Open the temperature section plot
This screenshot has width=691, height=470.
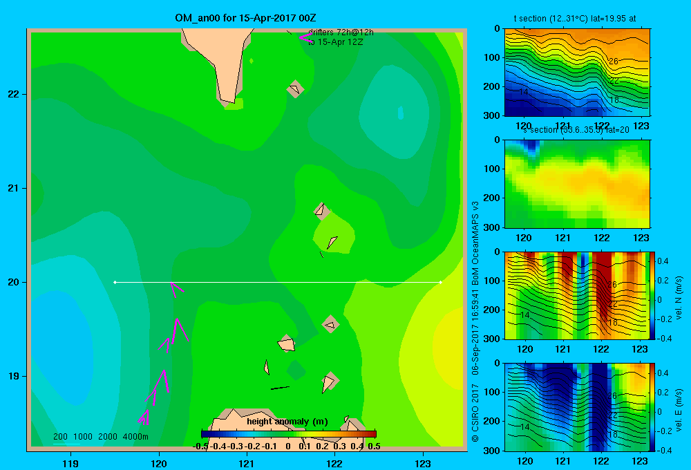pos(577,73)
